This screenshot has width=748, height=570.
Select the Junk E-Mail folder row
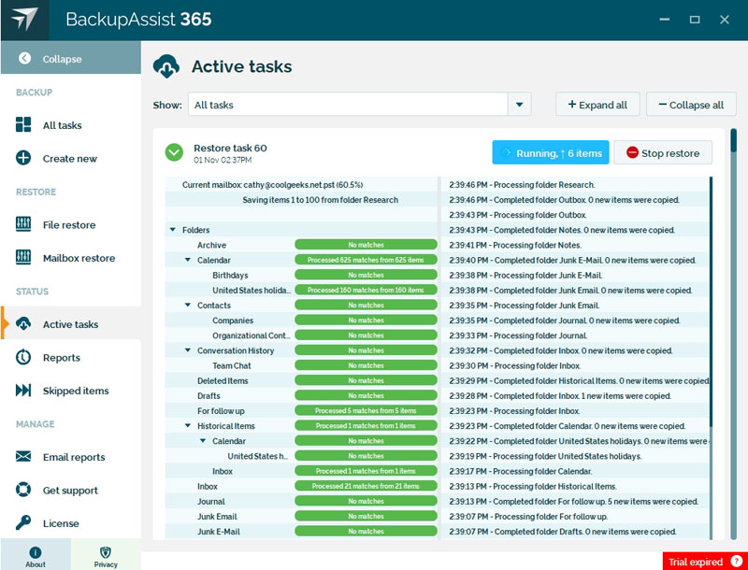click(301, 532)
